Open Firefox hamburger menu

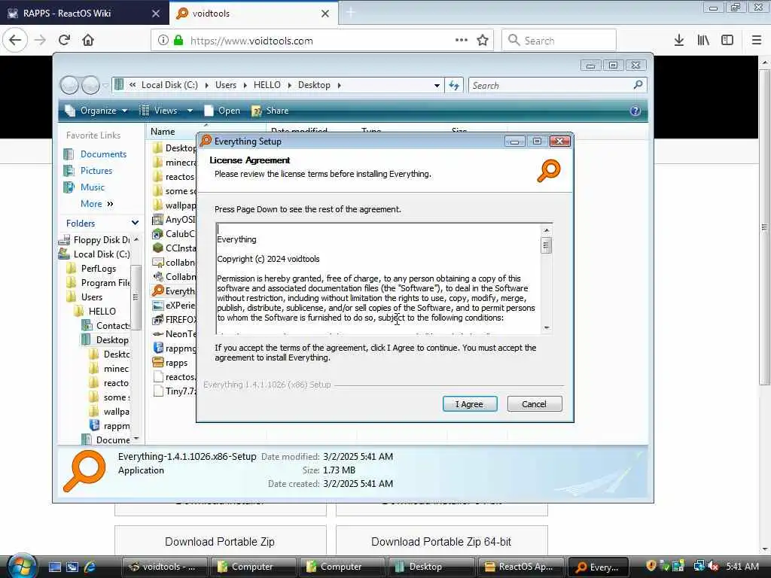pos(756,41)
